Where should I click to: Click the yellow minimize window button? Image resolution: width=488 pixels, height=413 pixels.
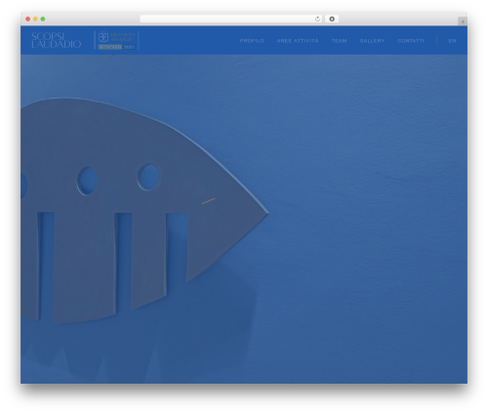coord(35,19)
